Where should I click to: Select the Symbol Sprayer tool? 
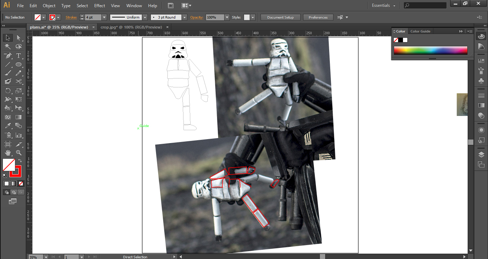tap(7, 135)
